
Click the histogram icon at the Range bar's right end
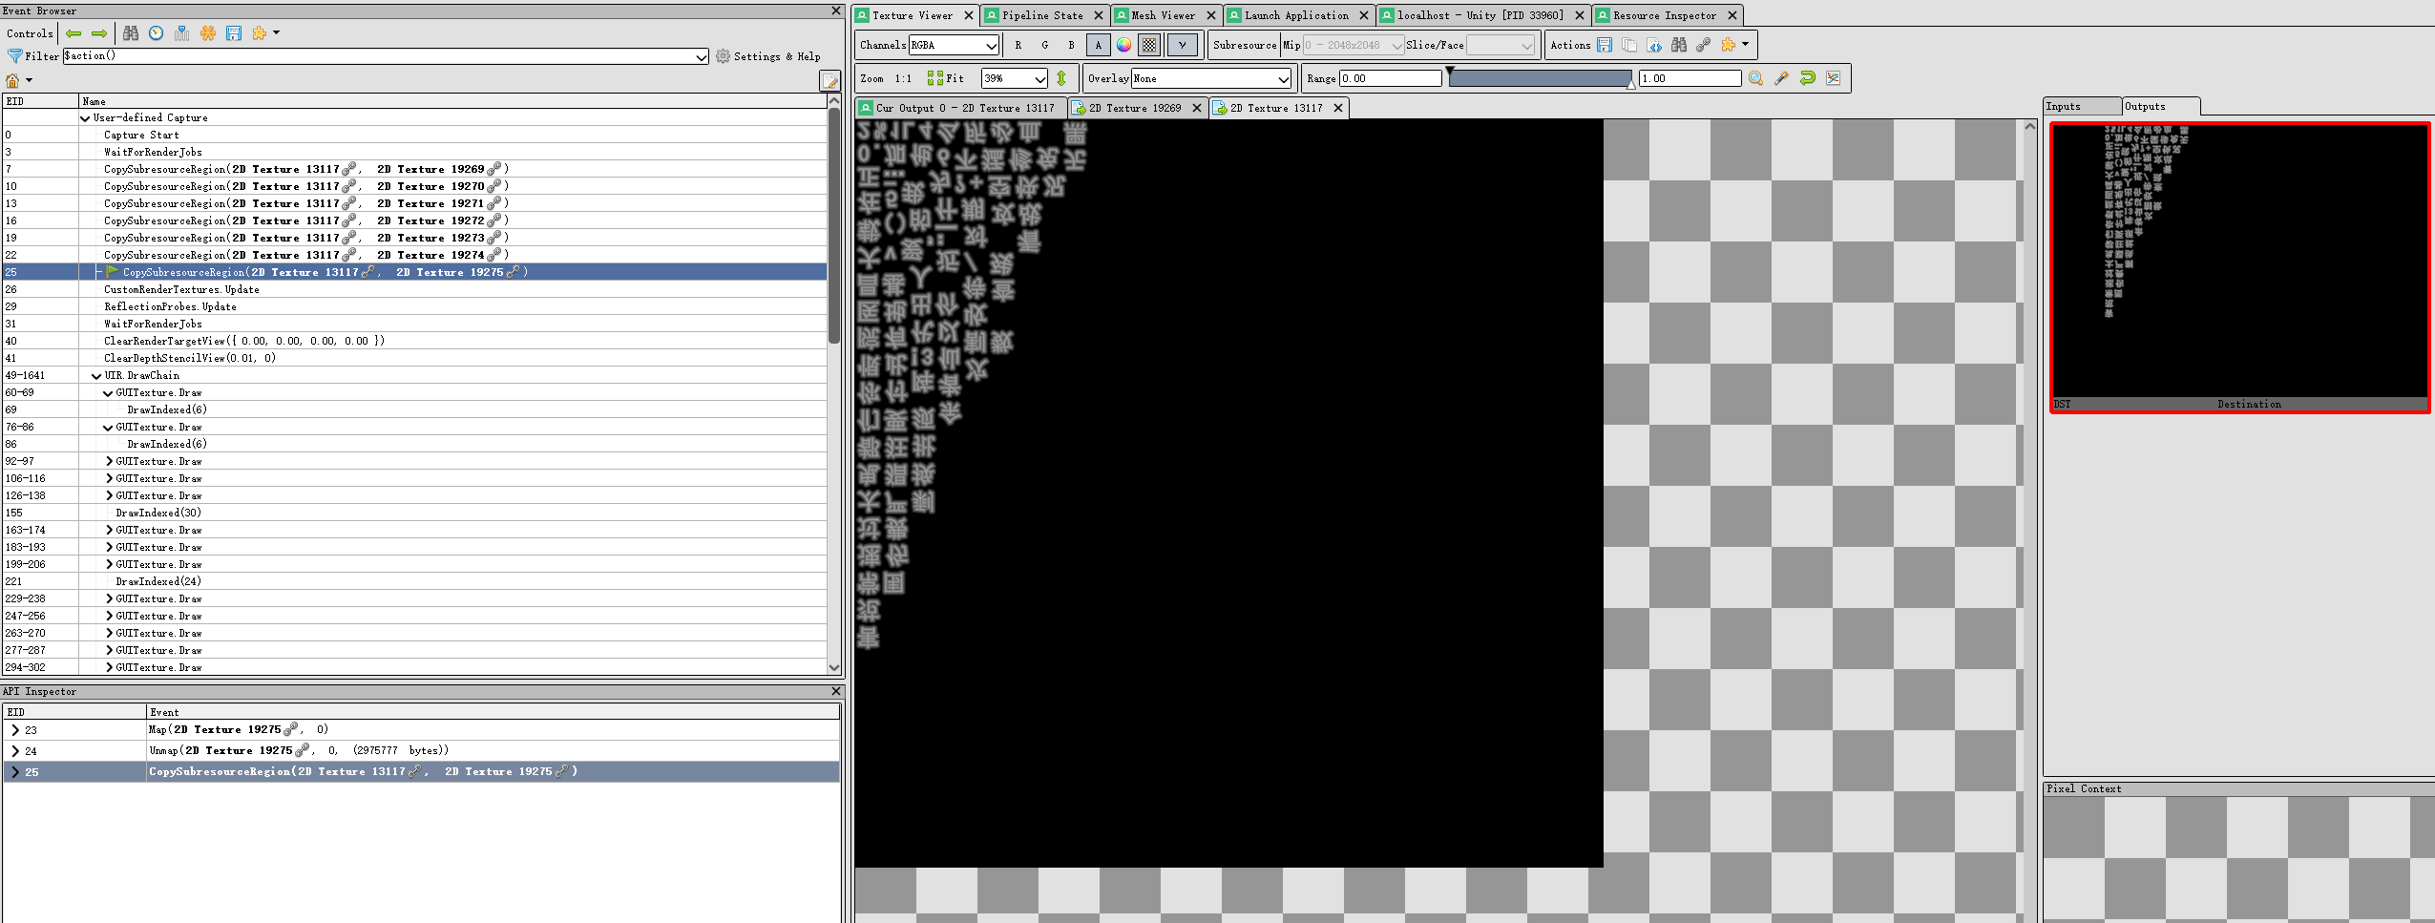(x=1834, y=78)
